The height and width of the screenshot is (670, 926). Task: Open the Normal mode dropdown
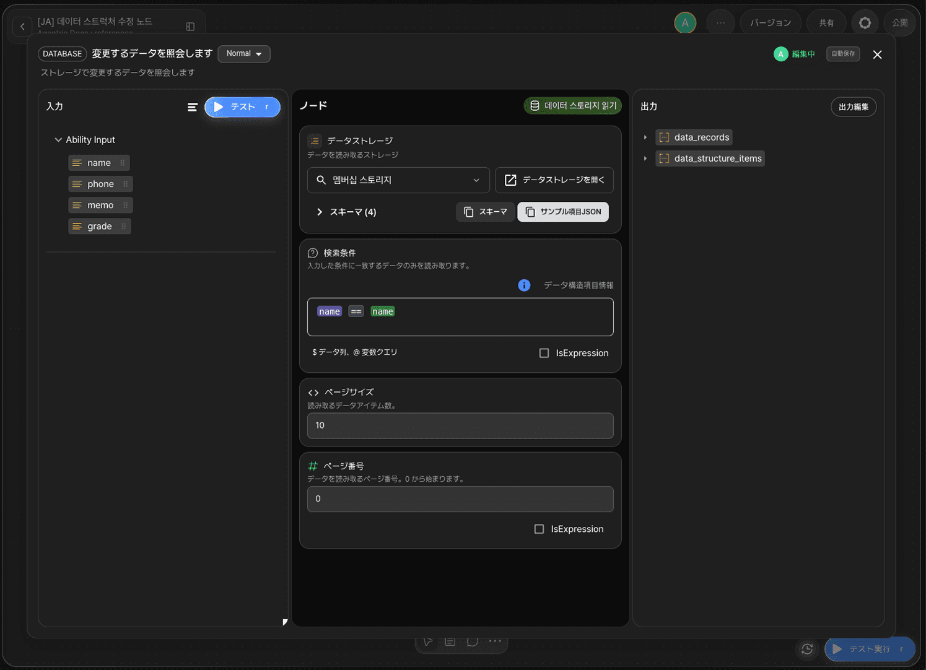(x=244, y=54)
